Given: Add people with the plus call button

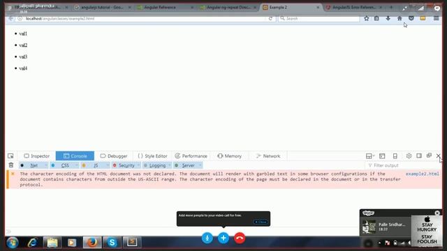Looking at the screenshot, I should coord(223,238).
